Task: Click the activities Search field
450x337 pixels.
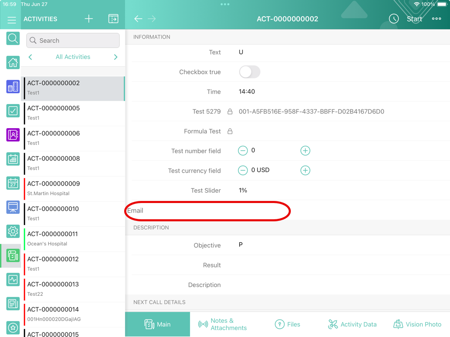Action: pyautogui.click(x=73, y=40)
